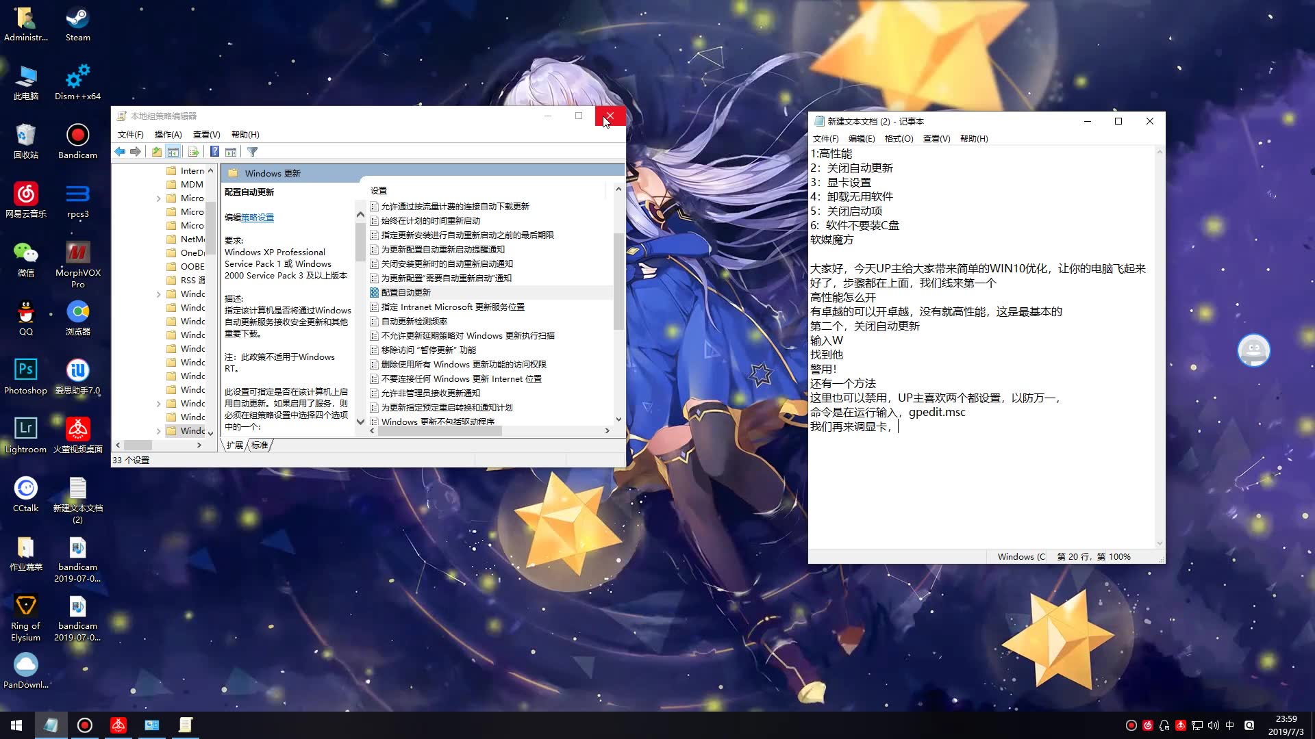
Task: Open Bandicam desktop icon
Action: click(x=77, y=142)
